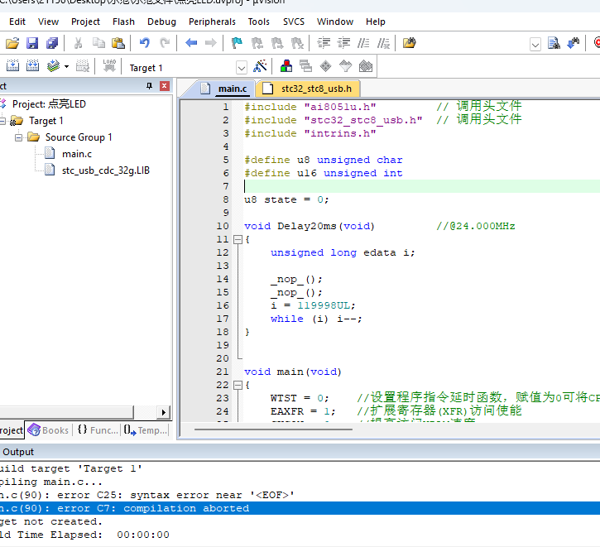The image size is (600, 547).
Task: Click the Save All toolbar icon
Action: click(x=52, y=43)
